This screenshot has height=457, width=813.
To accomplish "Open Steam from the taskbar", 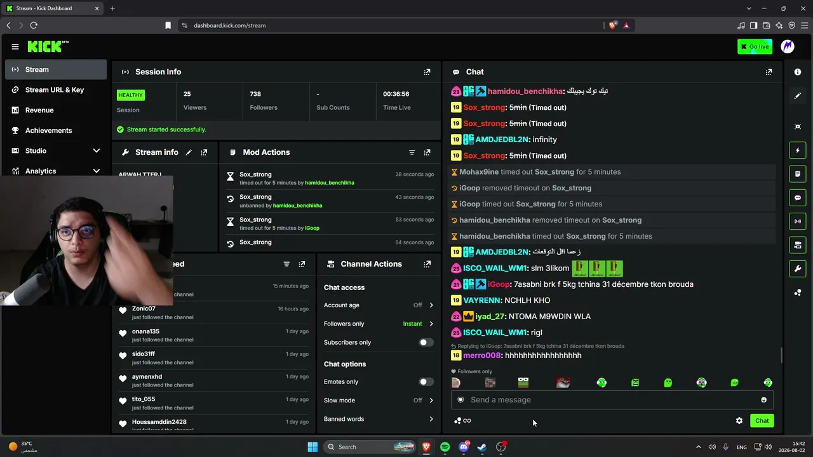I will [x=482, y=447].
